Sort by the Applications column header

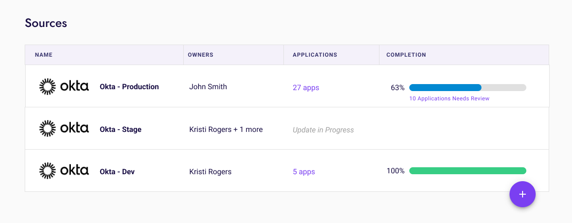pos(315,55)
